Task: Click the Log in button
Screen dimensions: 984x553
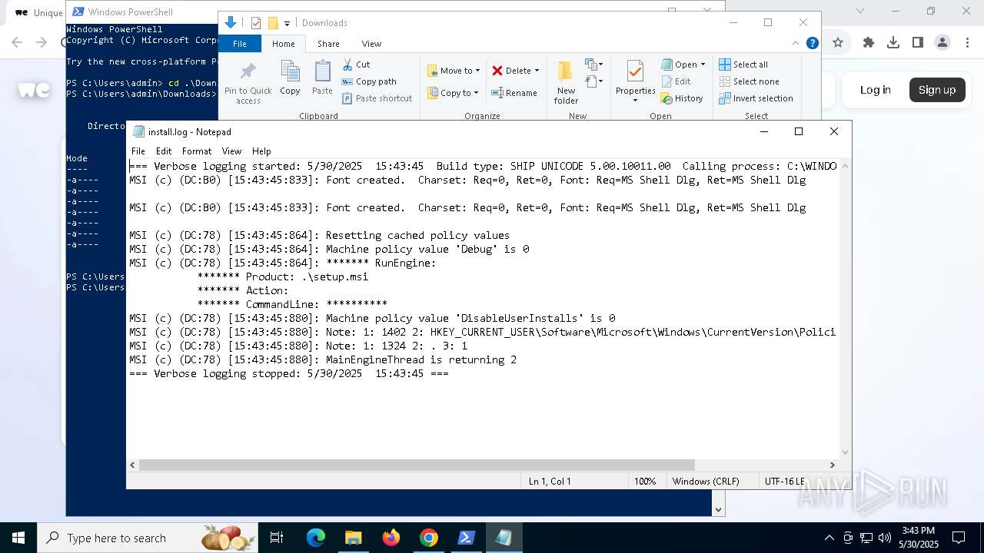Action: [x=876, y=90]
